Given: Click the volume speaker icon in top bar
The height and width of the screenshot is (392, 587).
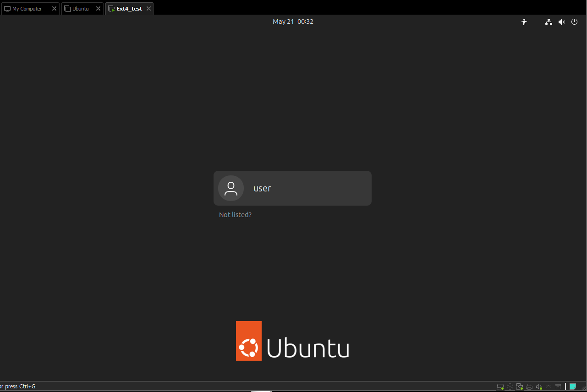Looking at the screenshot, I should click(x=561, y=22).
